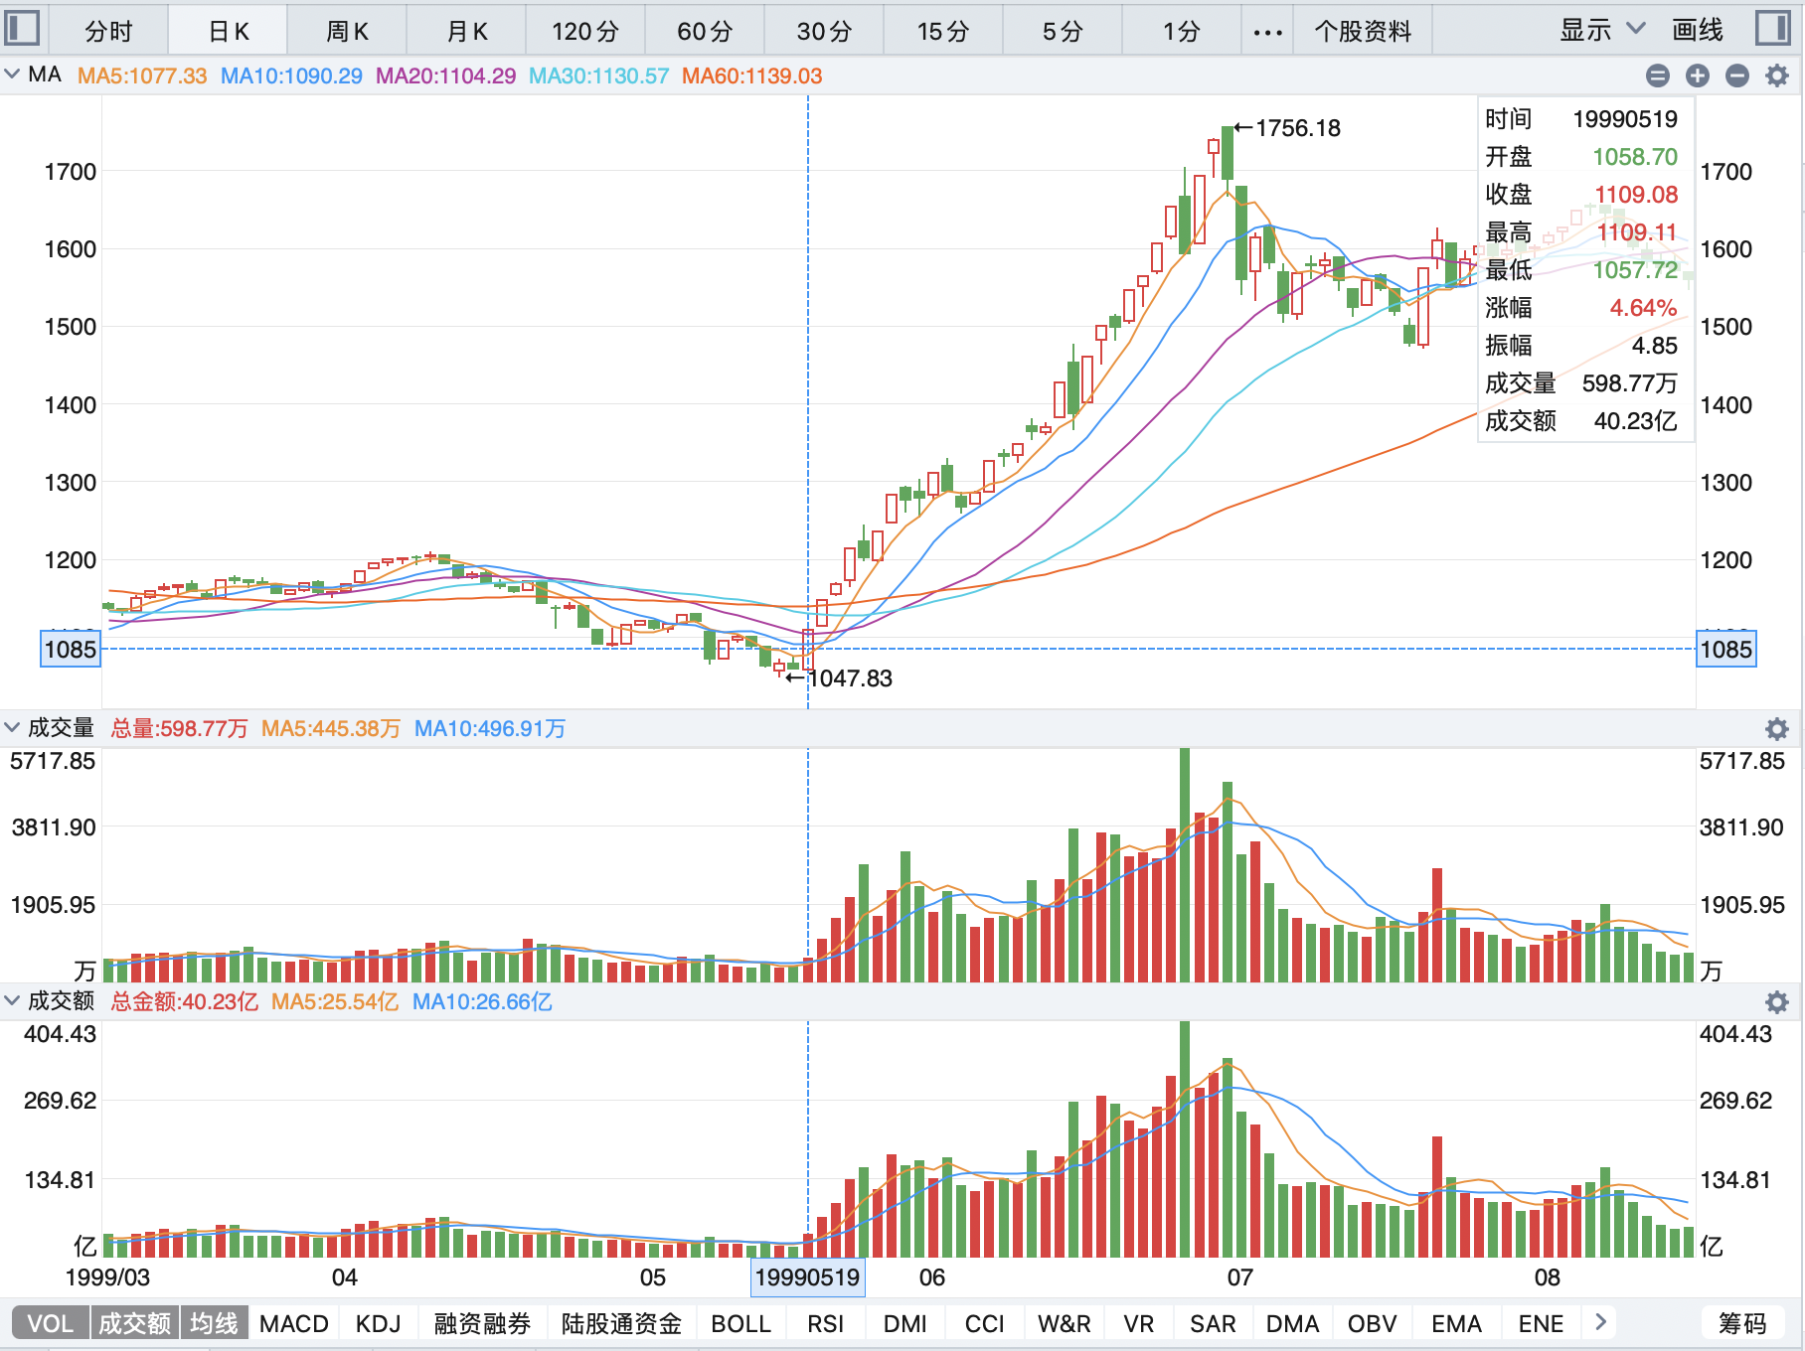The height and width of the screenshot is (1351, 1805).
Task: Toggle the 均线 indicator button
Action: point(214,1323)
